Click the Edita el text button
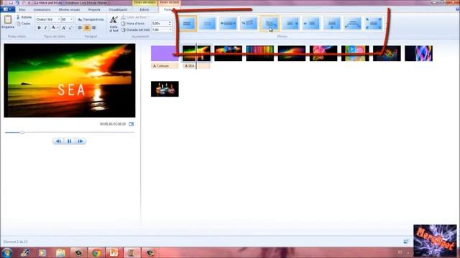This screenshot has width=460, height=258. tap(114, 24)
